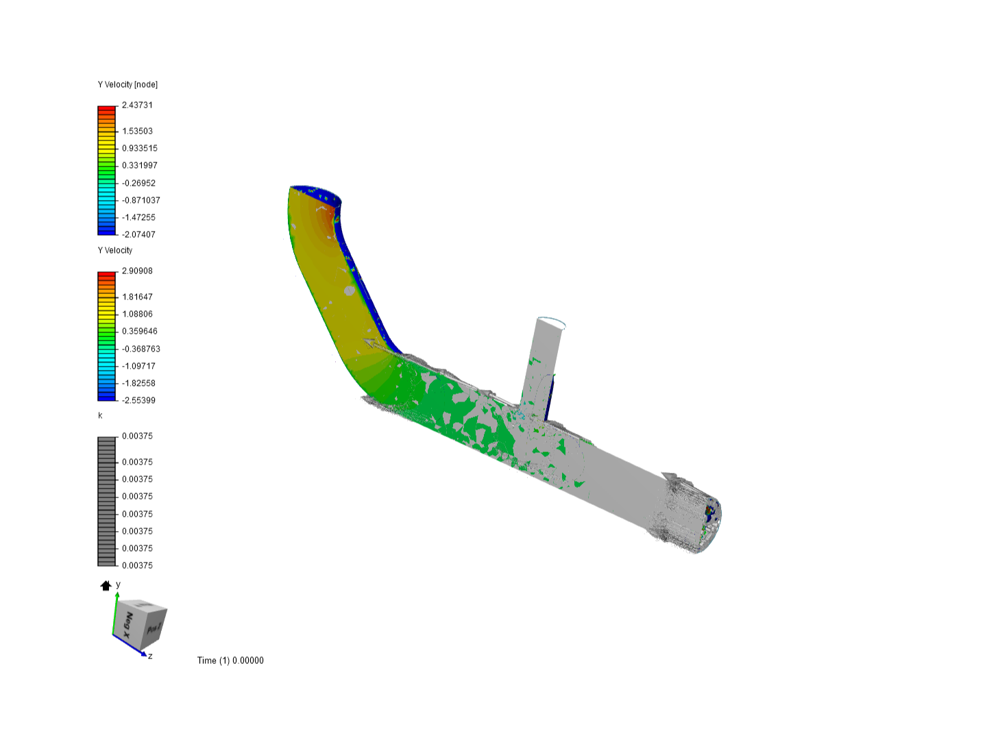Click the blue z axis arrow

click(130, 646)
